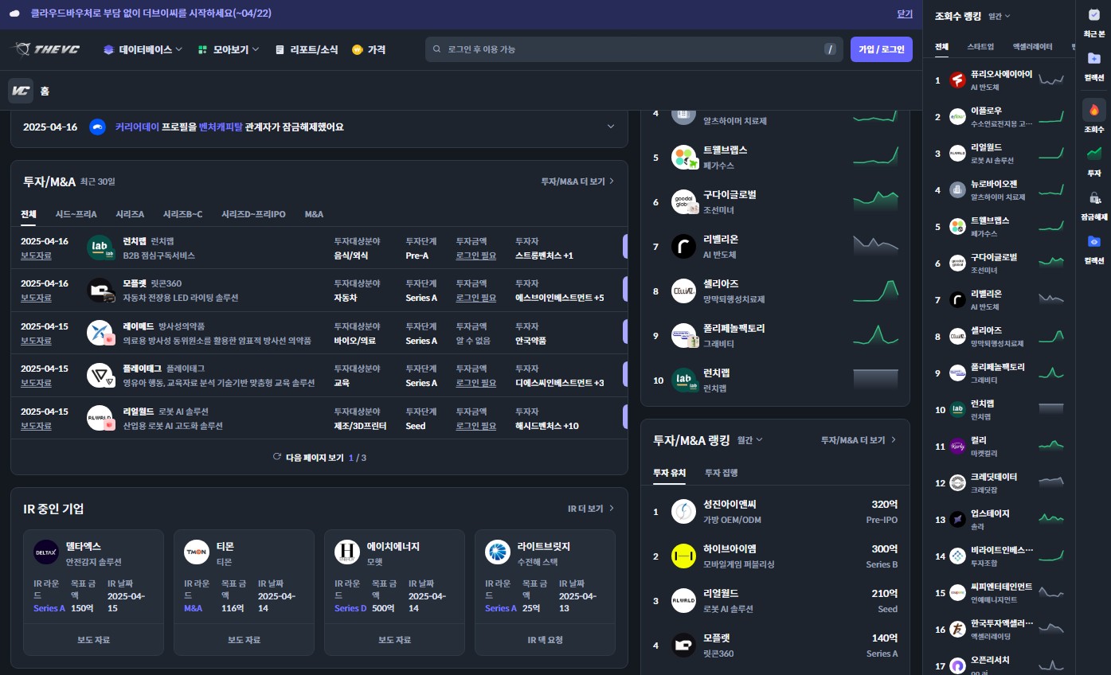This screenshot has width=1111, height=675.
Task: Click the 커리어데이 blue icon in the news row
Action: tap(97, 127)
